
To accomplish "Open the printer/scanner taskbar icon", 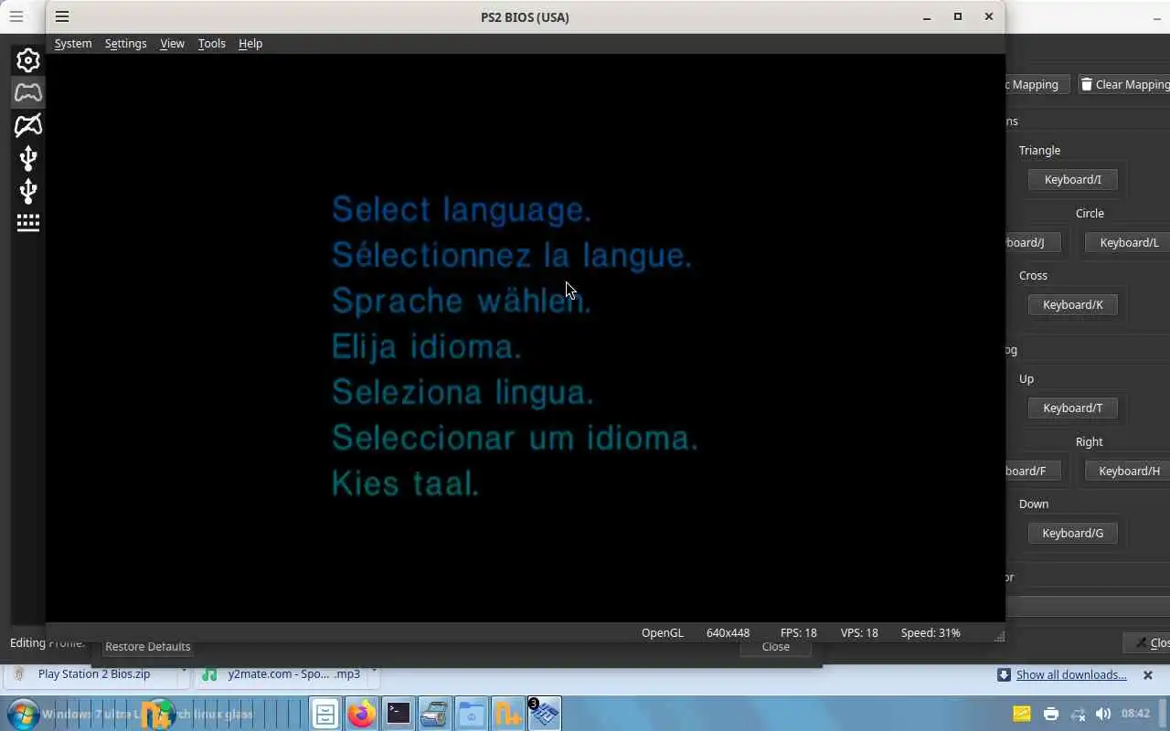I will click(x=434, y=714).
